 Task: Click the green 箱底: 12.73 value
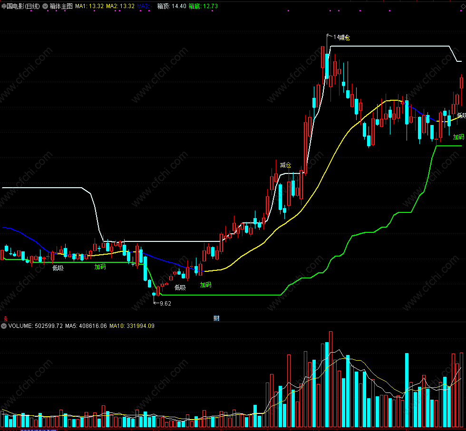[x=204, y=6]
